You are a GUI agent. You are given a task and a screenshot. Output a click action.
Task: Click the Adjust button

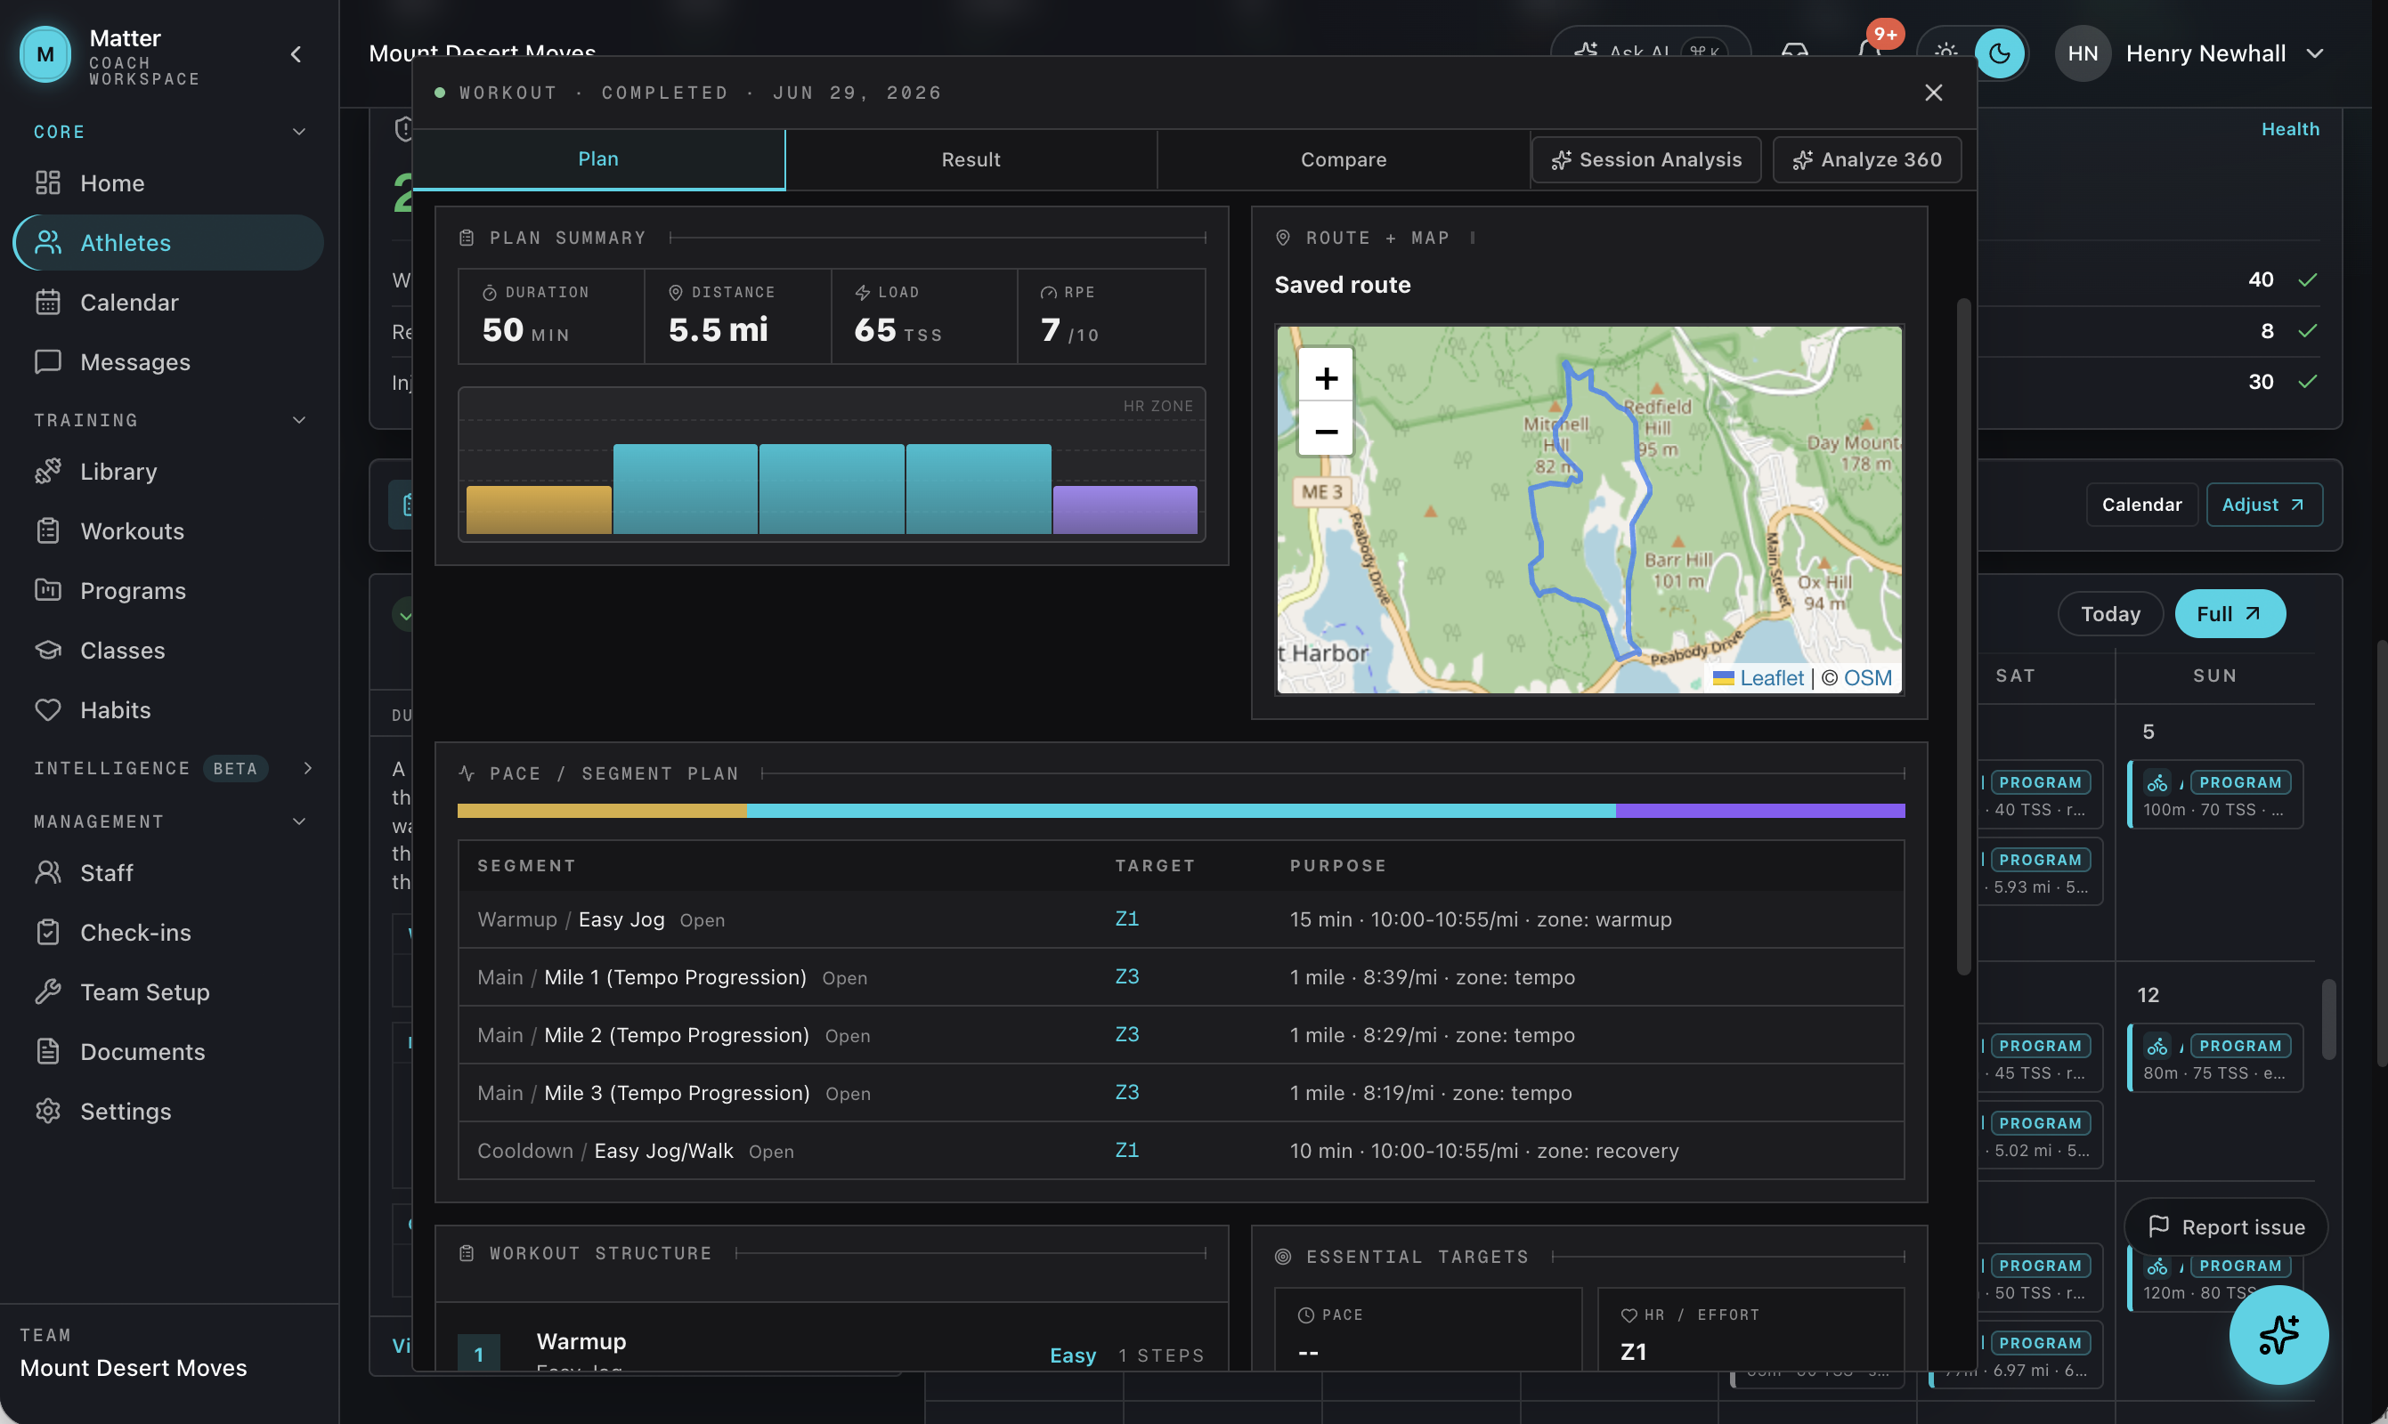pos(2263,505)
